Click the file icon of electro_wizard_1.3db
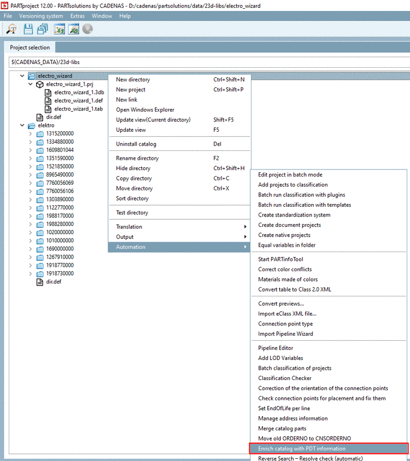The image size is (410, 461). (48, 93)
